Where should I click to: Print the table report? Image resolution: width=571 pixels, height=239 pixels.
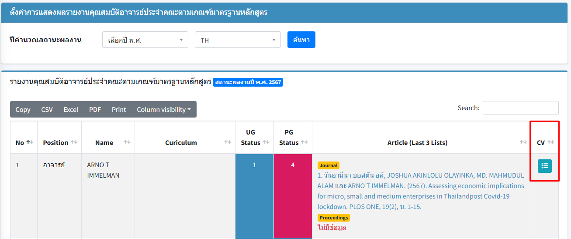click(x=119, y=110)
